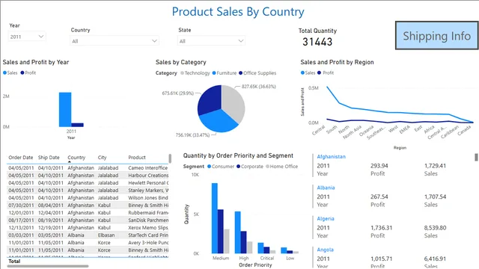Click Algeria profit value 1,736.31

(x=381, y=228)
